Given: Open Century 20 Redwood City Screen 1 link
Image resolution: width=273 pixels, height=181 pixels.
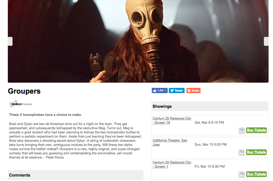Looking at the screenshot, I should tap(172, 165).
